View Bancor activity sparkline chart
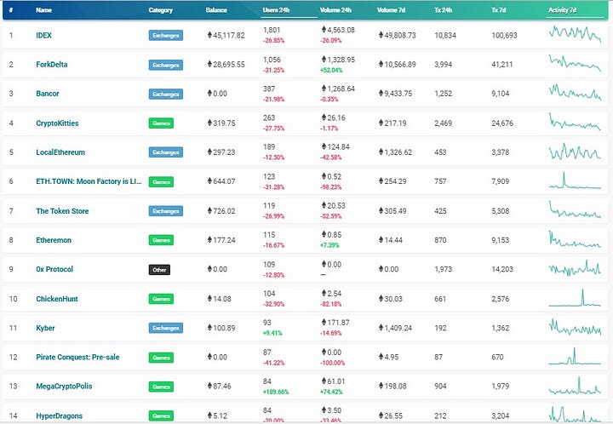Viewport: 613px width, 424px height. point(575,92)
